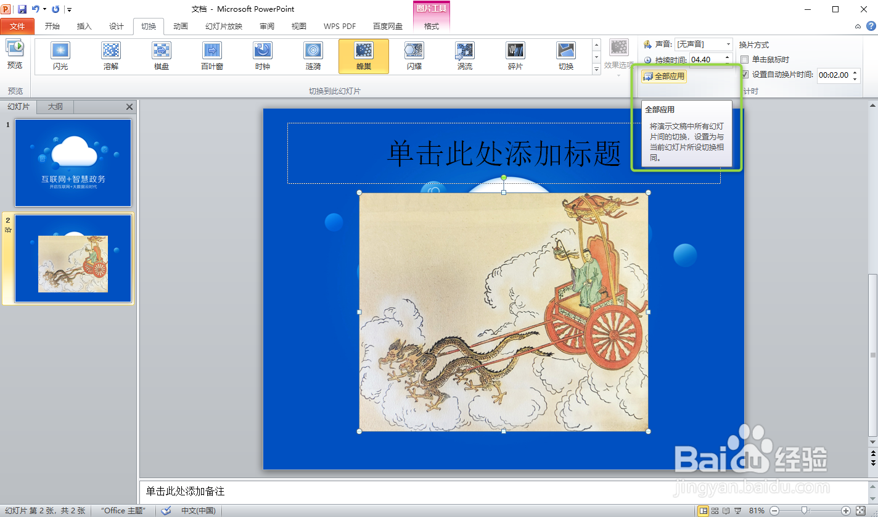The height and width of the screenshot is (517, 878).
Task: Select the 切换 transition effect
Action: 566,56
